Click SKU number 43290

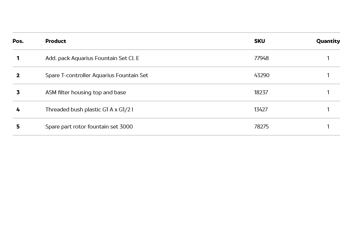[x=262, y=75]
